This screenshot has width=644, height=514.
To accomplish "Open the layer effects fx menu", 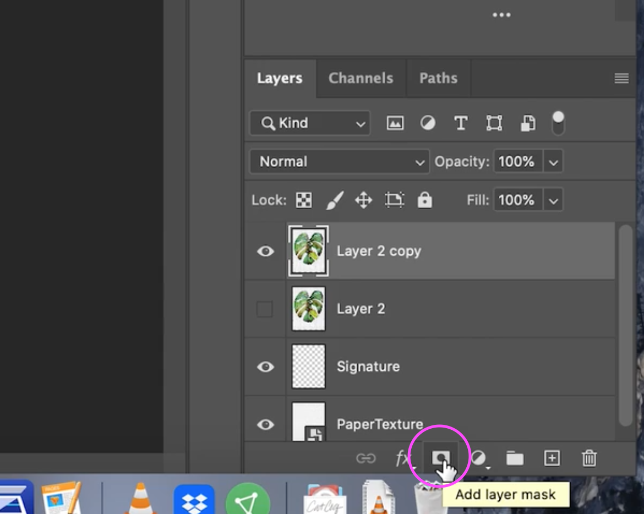I will [x=402, y=457].
